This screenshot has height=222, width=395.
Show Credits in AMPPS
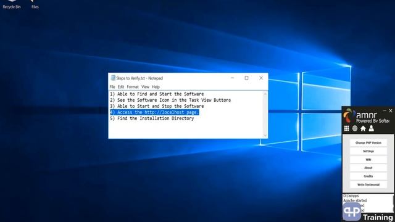(x=368, y=176)
